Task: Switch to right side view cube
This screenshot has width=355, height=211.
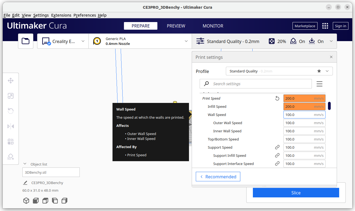Action: [64, 201]
